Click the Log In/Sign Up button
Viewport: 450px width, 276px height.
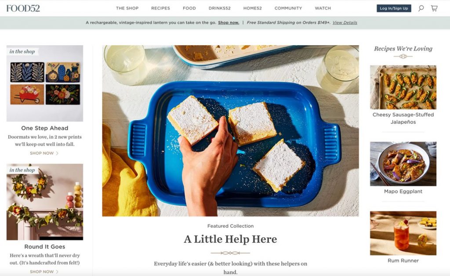pyautogui.click(x=394, y=8)
